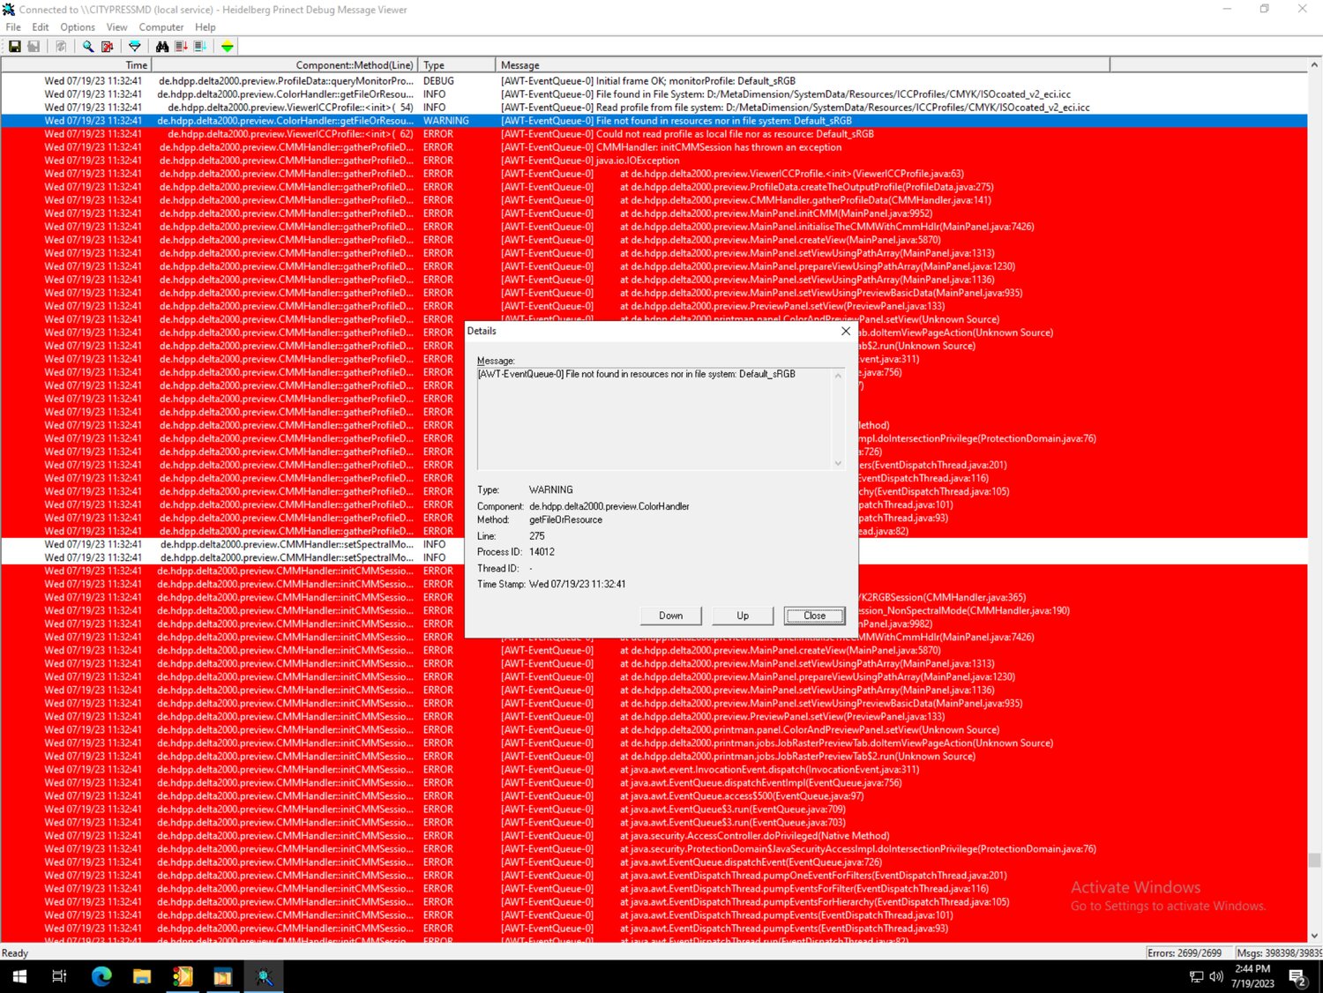This screenshot has height=993, width=1323.
Task: Click the 'Msgs:' counter in status bar
Action: tap(1278, 952)
